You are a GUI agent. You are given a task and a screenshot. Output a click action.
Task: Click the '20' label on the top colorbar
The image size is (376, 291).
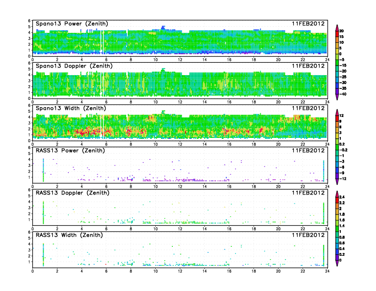tap(341, 31)
